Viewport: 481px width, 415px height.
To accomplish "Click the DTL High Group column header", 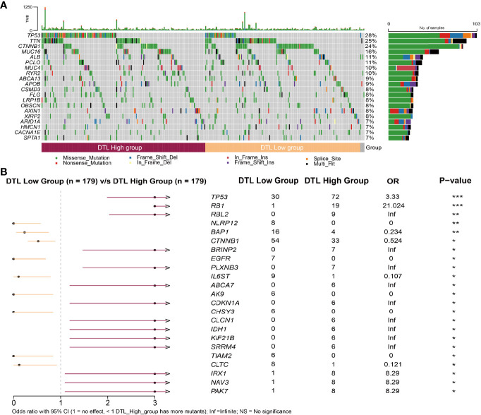I will coord(331,181).
